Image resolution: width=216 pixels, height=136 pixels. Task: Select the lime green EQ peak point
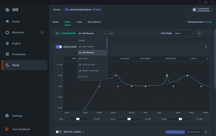167,76
